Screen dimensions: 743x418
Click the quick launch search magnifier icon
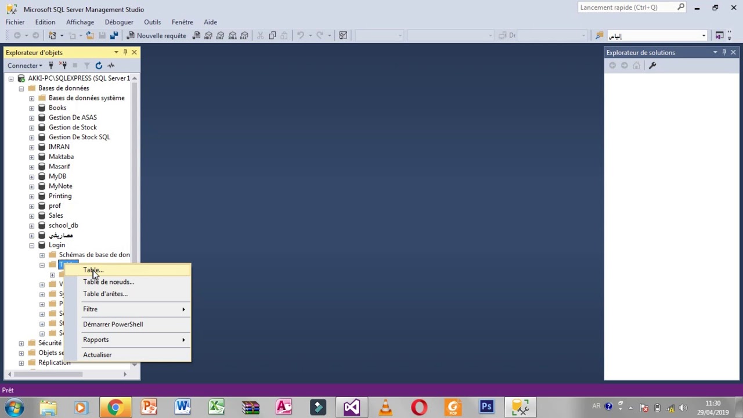(x=681, y=8)
